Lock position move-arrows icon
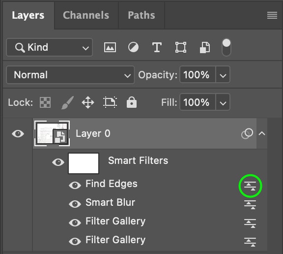Image resolution: width=283 pixels, height=254 pixels. 88,102
